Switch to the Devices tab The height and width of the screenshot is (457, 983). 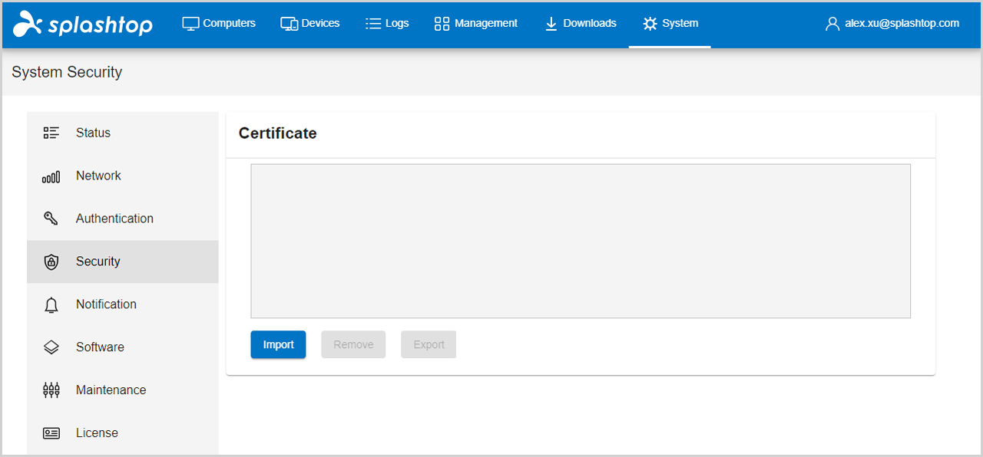pyautogui.click(x=310, y=24)
